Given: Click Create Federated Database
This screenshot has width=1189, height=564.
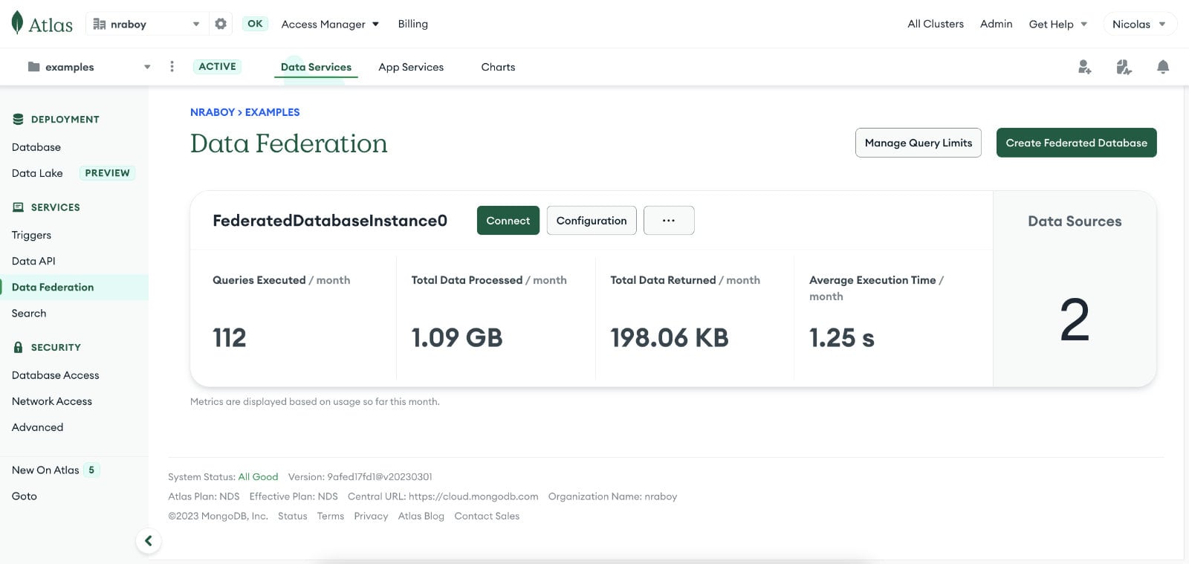Looking at the screenshot, I should tap(1077, 143).
